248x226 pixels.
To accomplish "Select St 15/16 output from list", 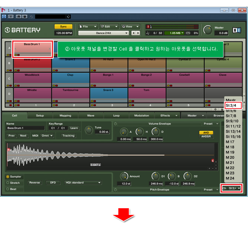I will pyautogui.click(x=233, y=136).
